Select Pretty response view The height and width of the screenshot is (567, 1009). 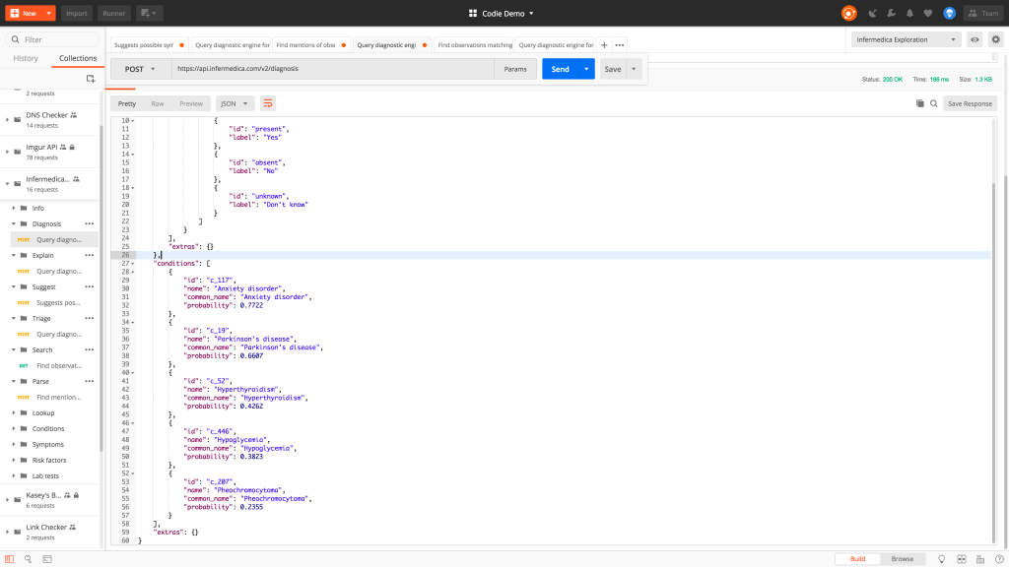click(x=127, y=103)
